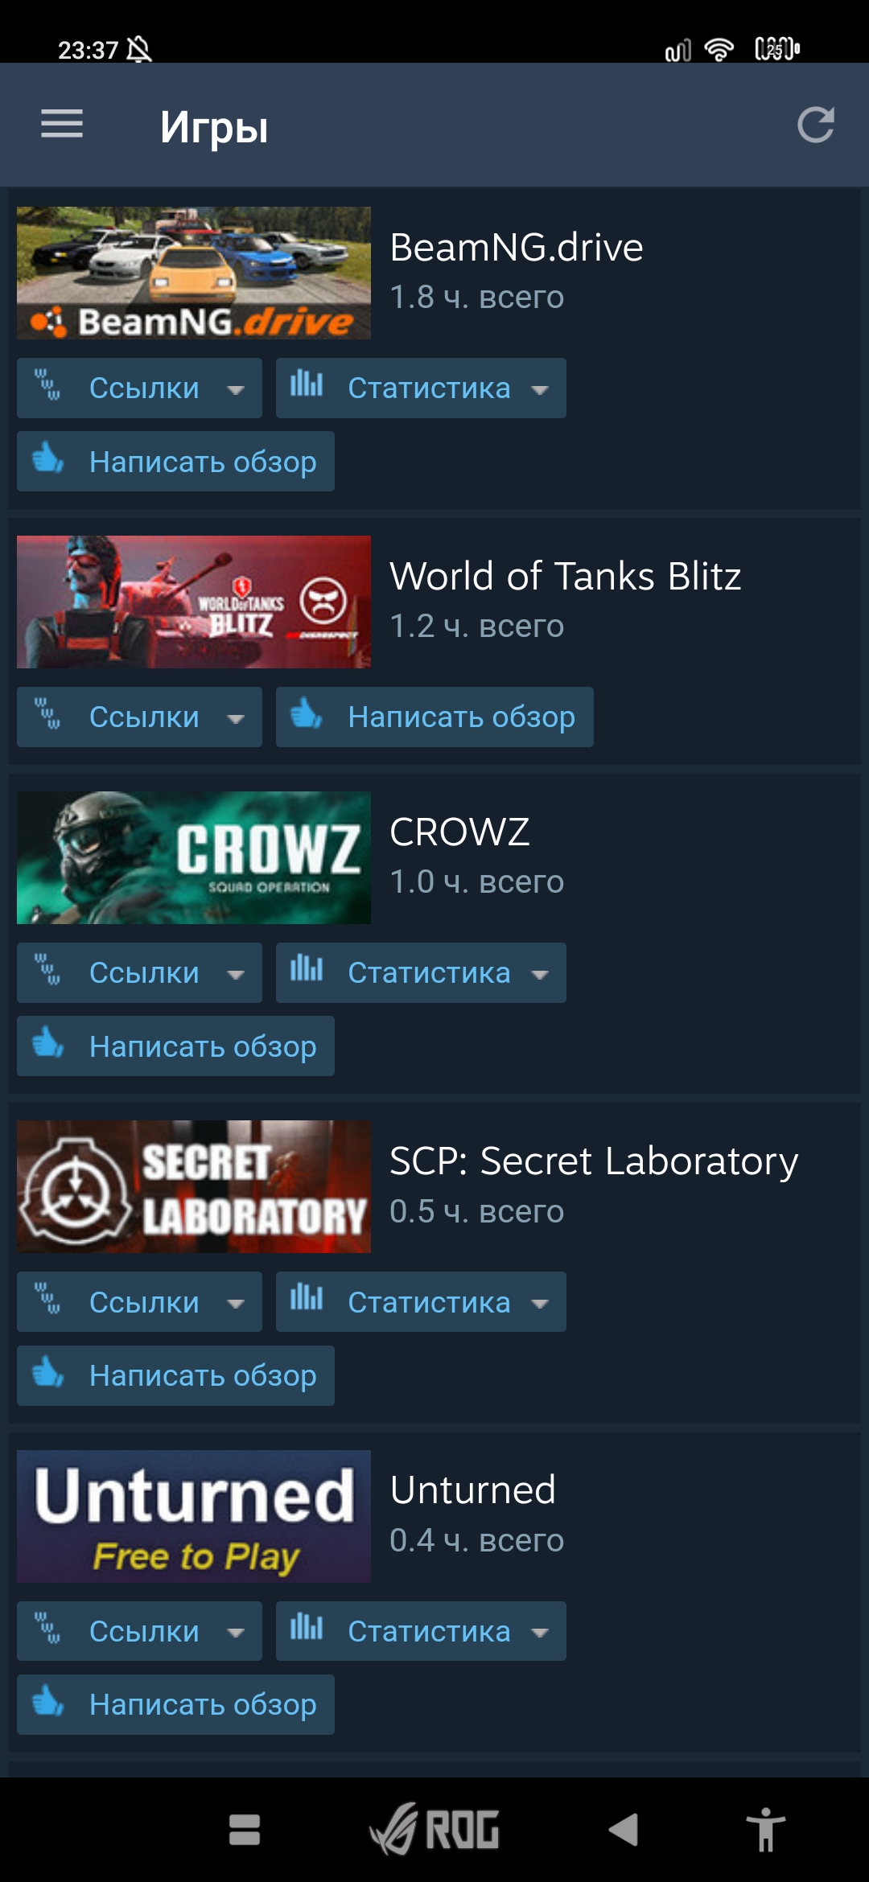The height and width of the screenshot is (1882, 869).
Task: Tap thumbs-up icon under BeamNG.drive
Action: pyautogui.click(x=48, y=460)
